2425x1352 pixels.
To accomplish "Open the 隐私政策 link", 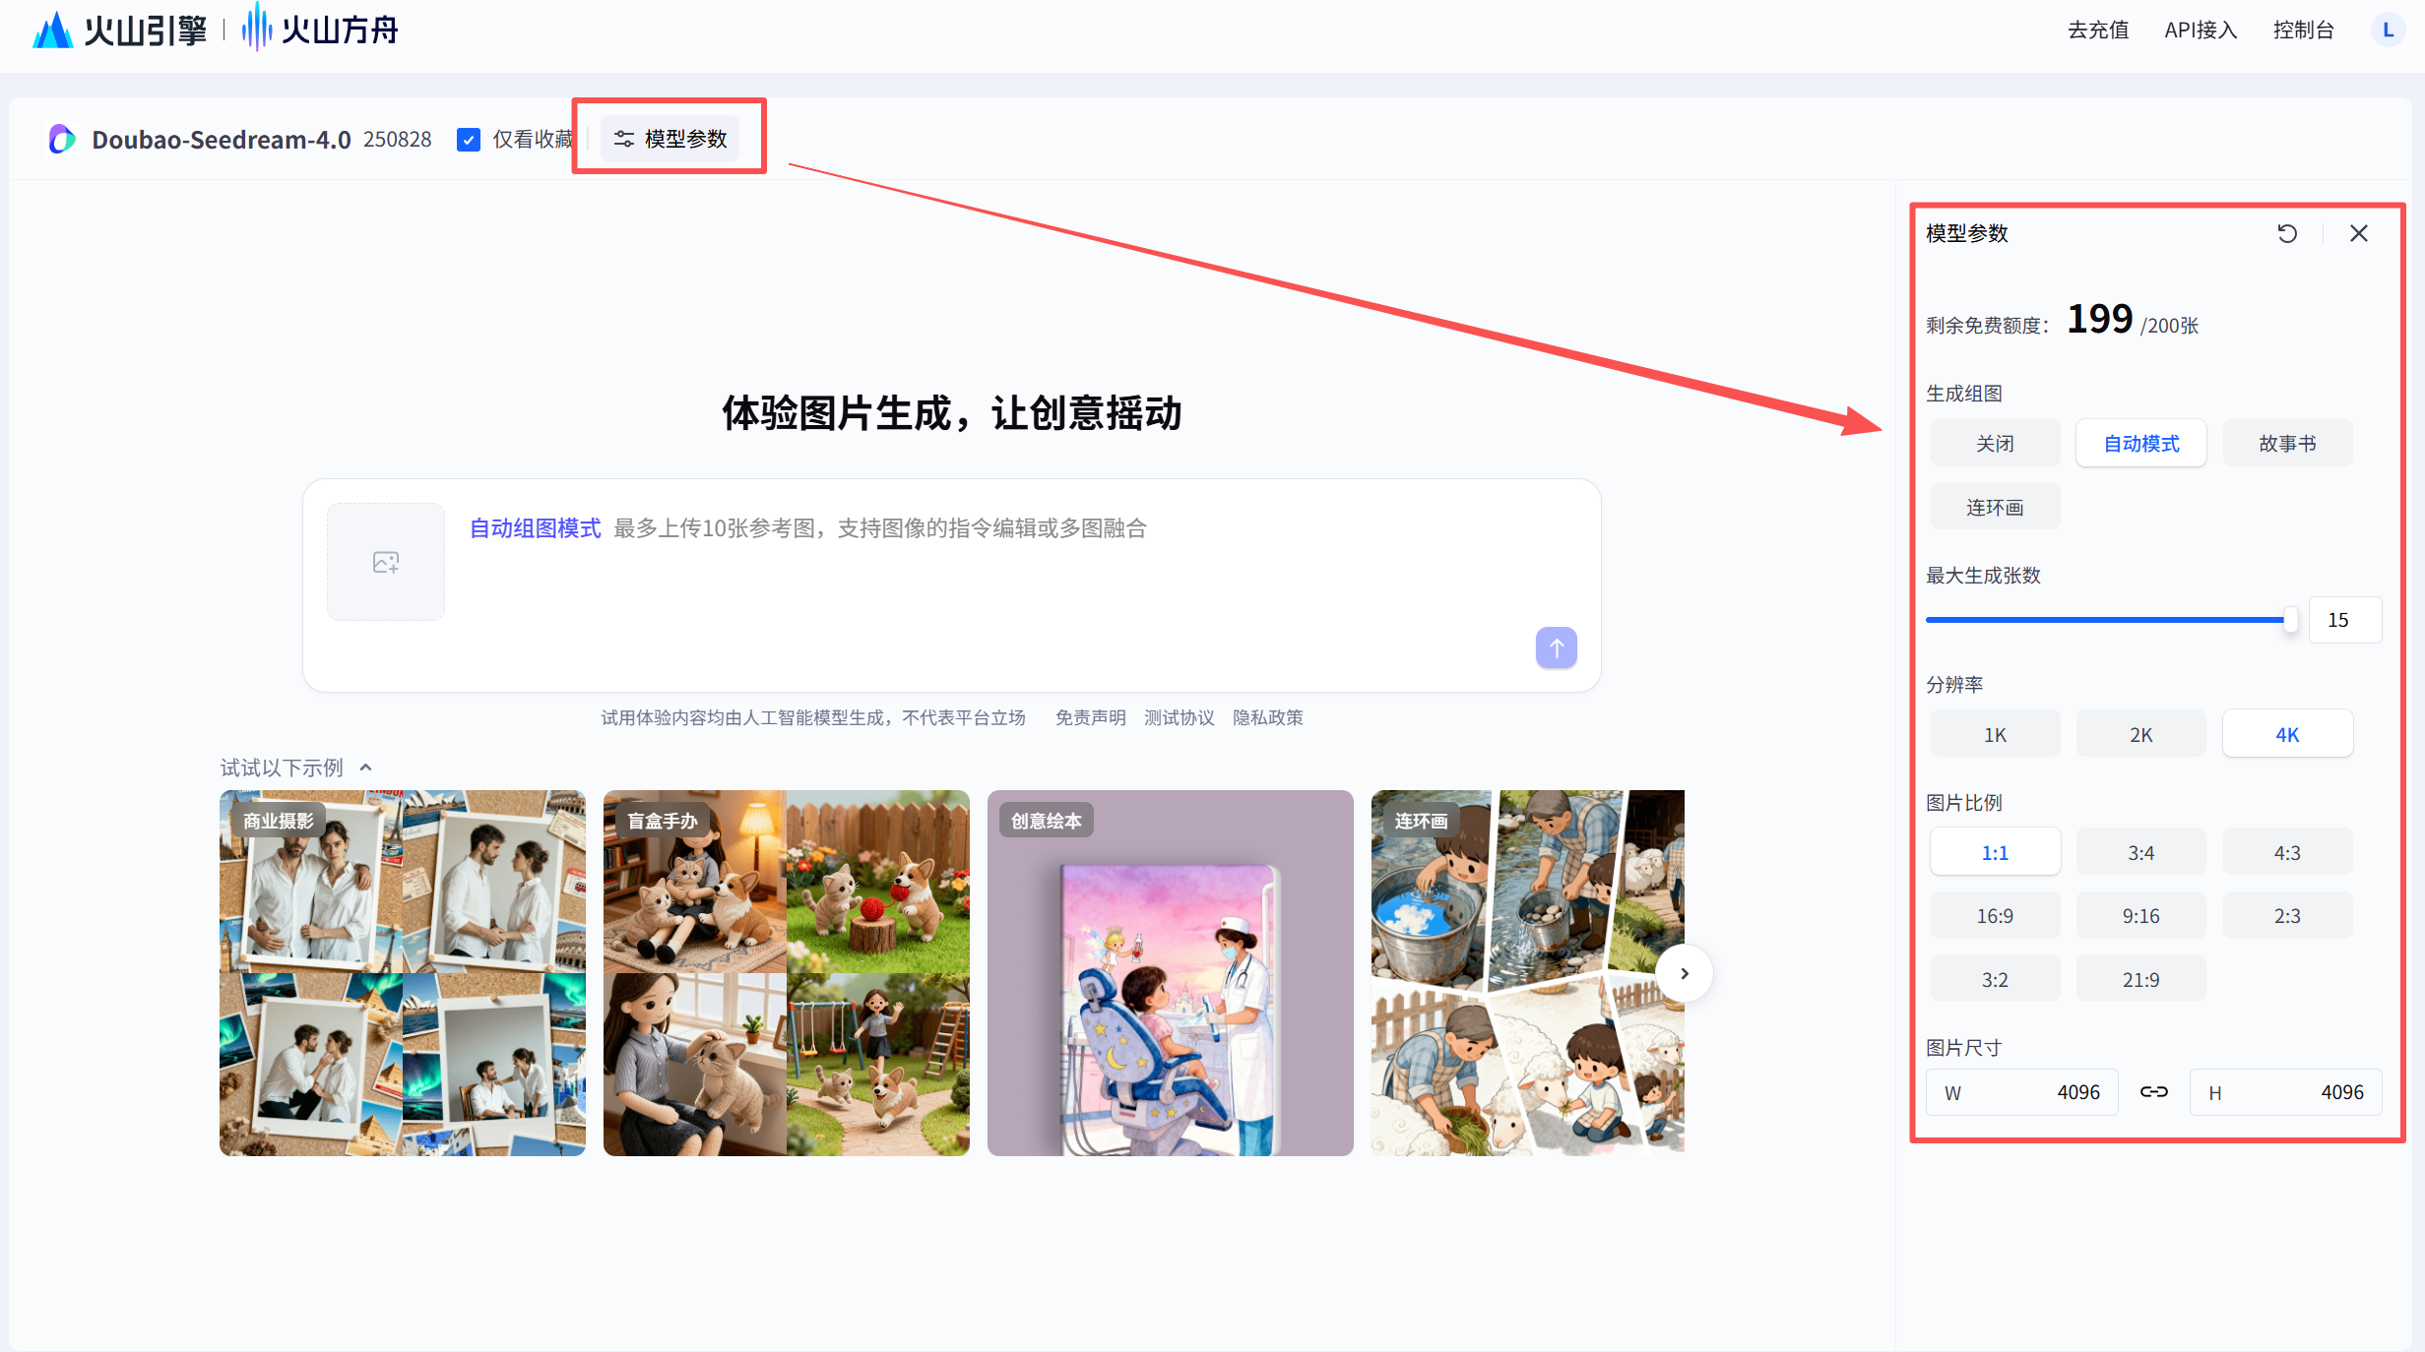I will [1267, 717].
